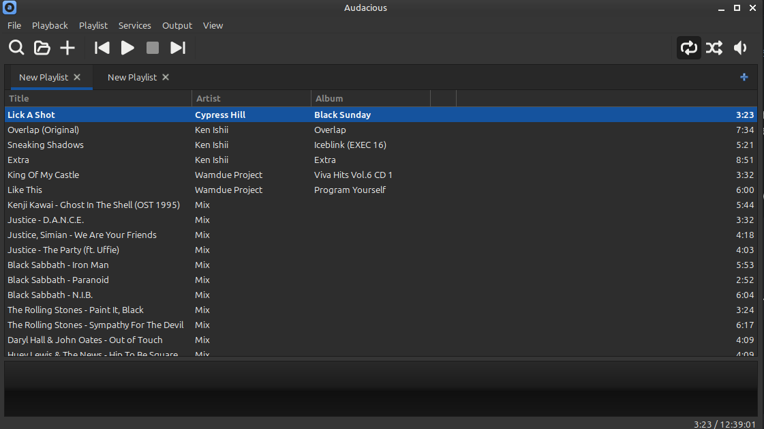764x429 pixels.
Task: Click the 8:51 duration value
Action: tap(745, 160)
